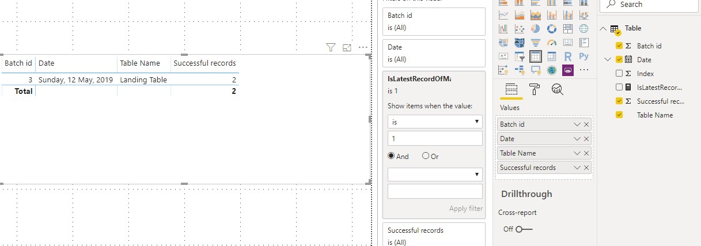
Task: Select the Stacked area chart visualization
Action: (536, 15)
